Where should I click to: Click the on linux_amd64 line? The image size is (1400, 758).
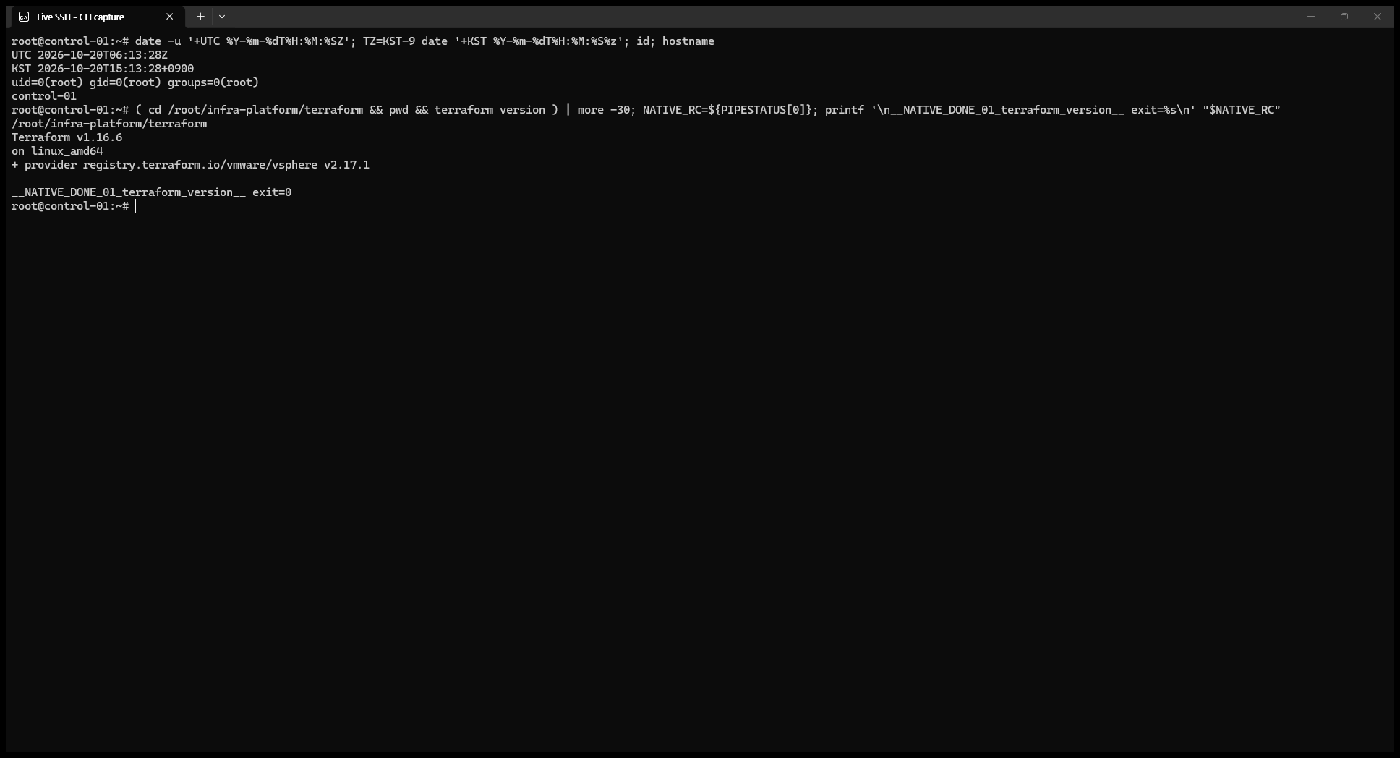click(x=57, y=151)
